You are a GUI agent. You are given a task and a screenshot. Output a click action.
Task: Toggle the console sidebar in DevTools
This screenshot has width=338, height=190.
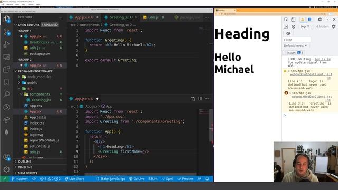(x=286, y=26)
